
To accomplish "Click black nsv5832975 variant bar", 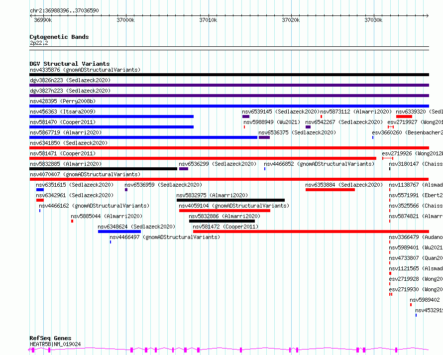I will click(230, 200).
